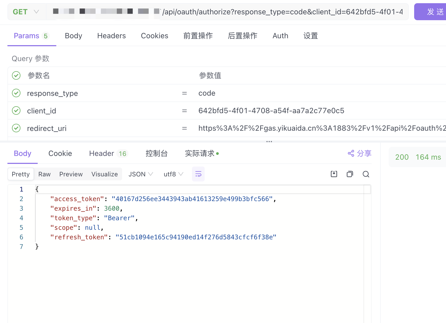Switch to the Params tab
446x323 pixels.
click(x=32, y=36)
